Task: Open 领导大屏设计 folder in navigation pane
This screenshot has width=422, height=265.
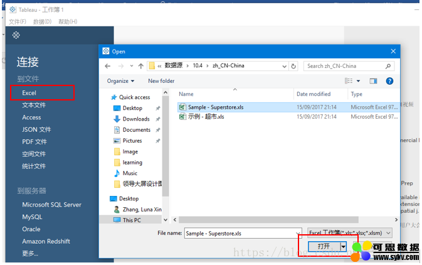Action: click(142, 184)
